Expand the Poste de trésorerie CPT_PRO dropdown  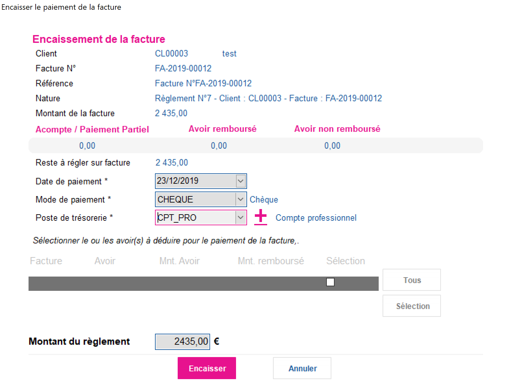click(241, 217)
